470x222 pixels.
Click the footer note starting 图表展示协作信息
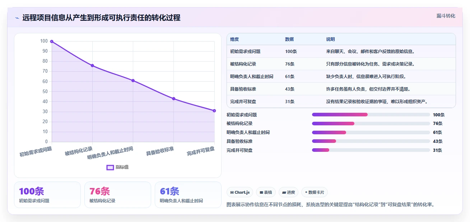331,205
